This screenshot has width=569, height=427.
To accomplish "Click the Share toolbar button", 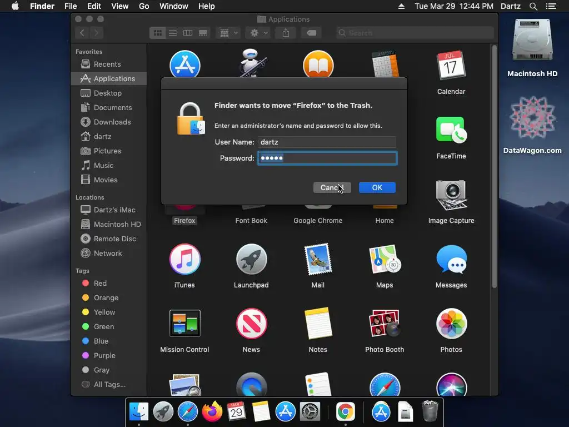I will click(286, 33).
